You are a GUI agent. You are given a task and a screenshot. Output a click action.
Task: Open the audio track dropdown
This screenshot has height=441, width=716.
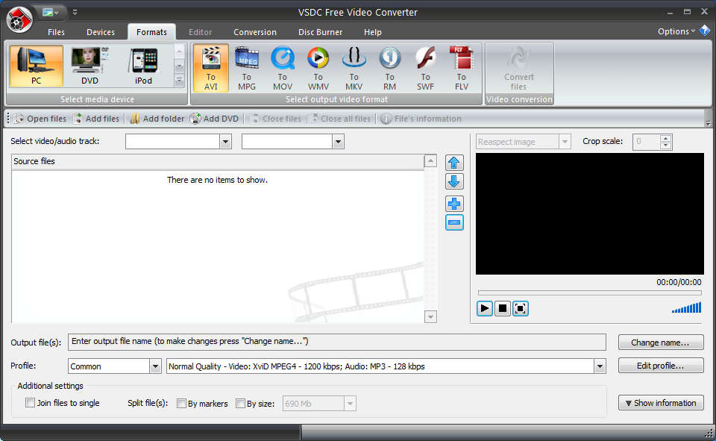pyautogui.click(x=338, y=142)
